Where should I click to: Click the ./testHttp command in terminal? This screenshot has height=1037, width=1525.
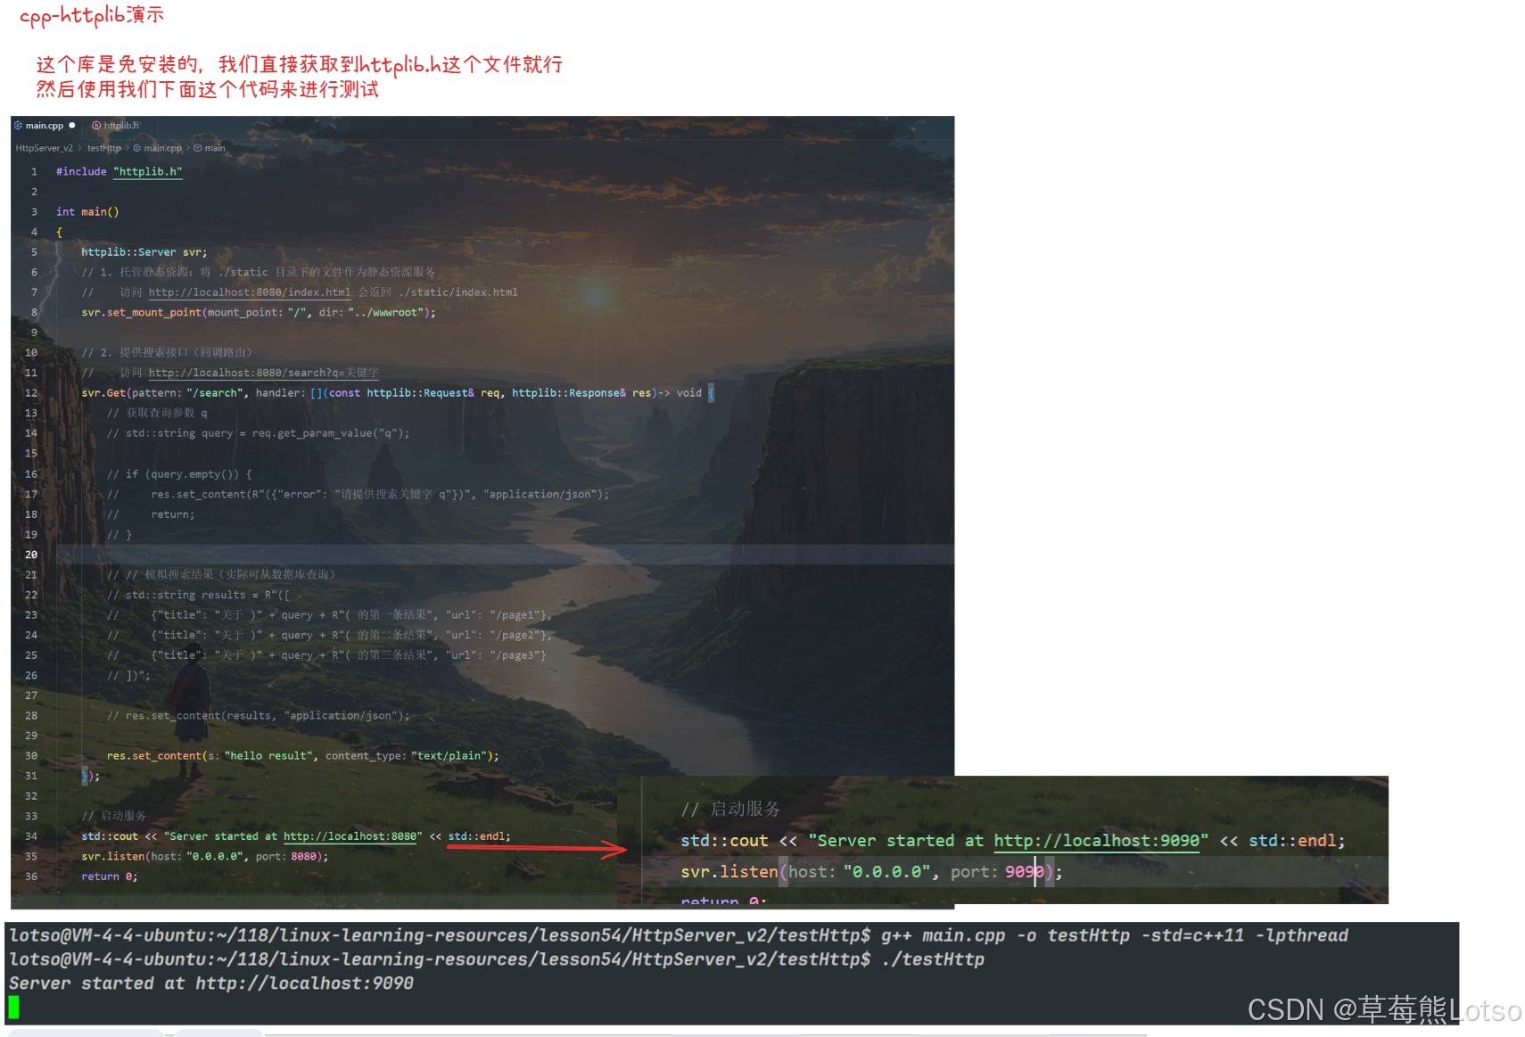tap(933, 959)
